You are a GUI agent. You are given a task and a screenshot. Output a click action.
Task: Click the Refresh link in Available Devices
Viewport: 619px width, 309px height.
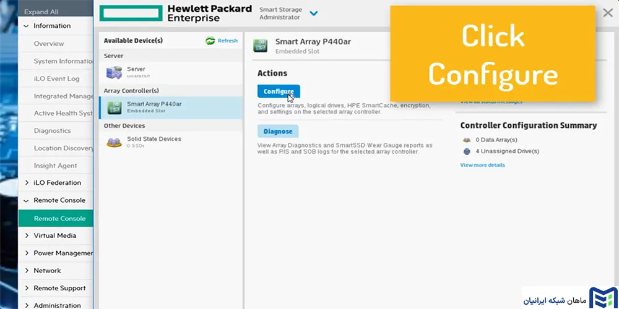coord(228,41)
